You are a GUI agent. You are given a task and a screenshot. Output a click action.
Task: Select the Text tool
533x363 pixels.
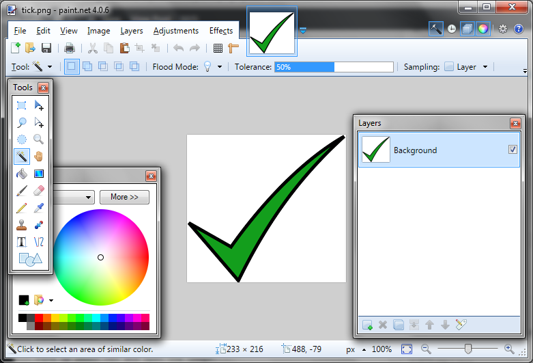click(x=21, y=242)
